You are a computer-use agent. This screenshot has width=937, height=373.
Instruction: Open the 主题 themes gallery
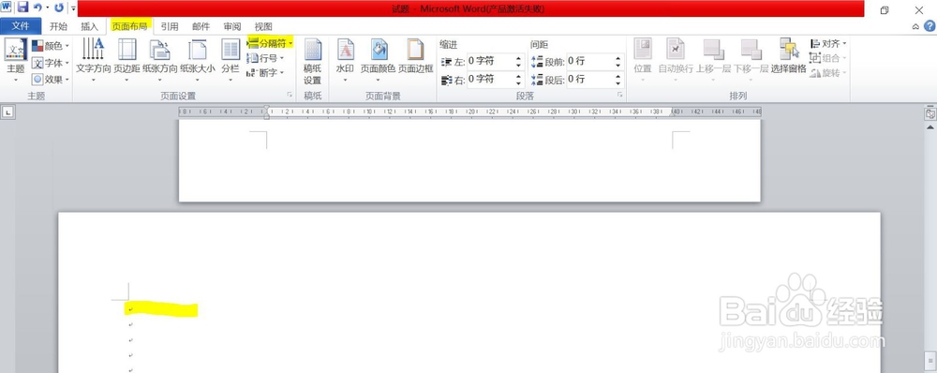point(16,60)
